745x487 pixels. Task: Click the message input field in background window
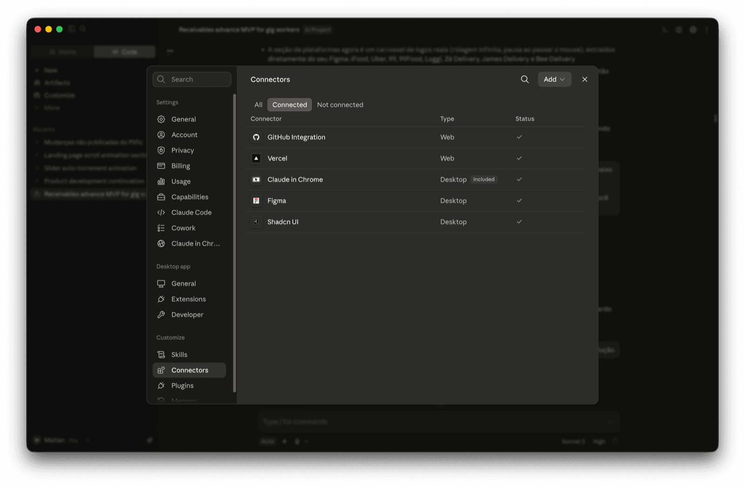click(439, 422)
